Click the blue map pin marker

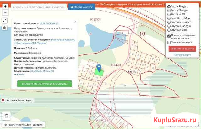99,68
